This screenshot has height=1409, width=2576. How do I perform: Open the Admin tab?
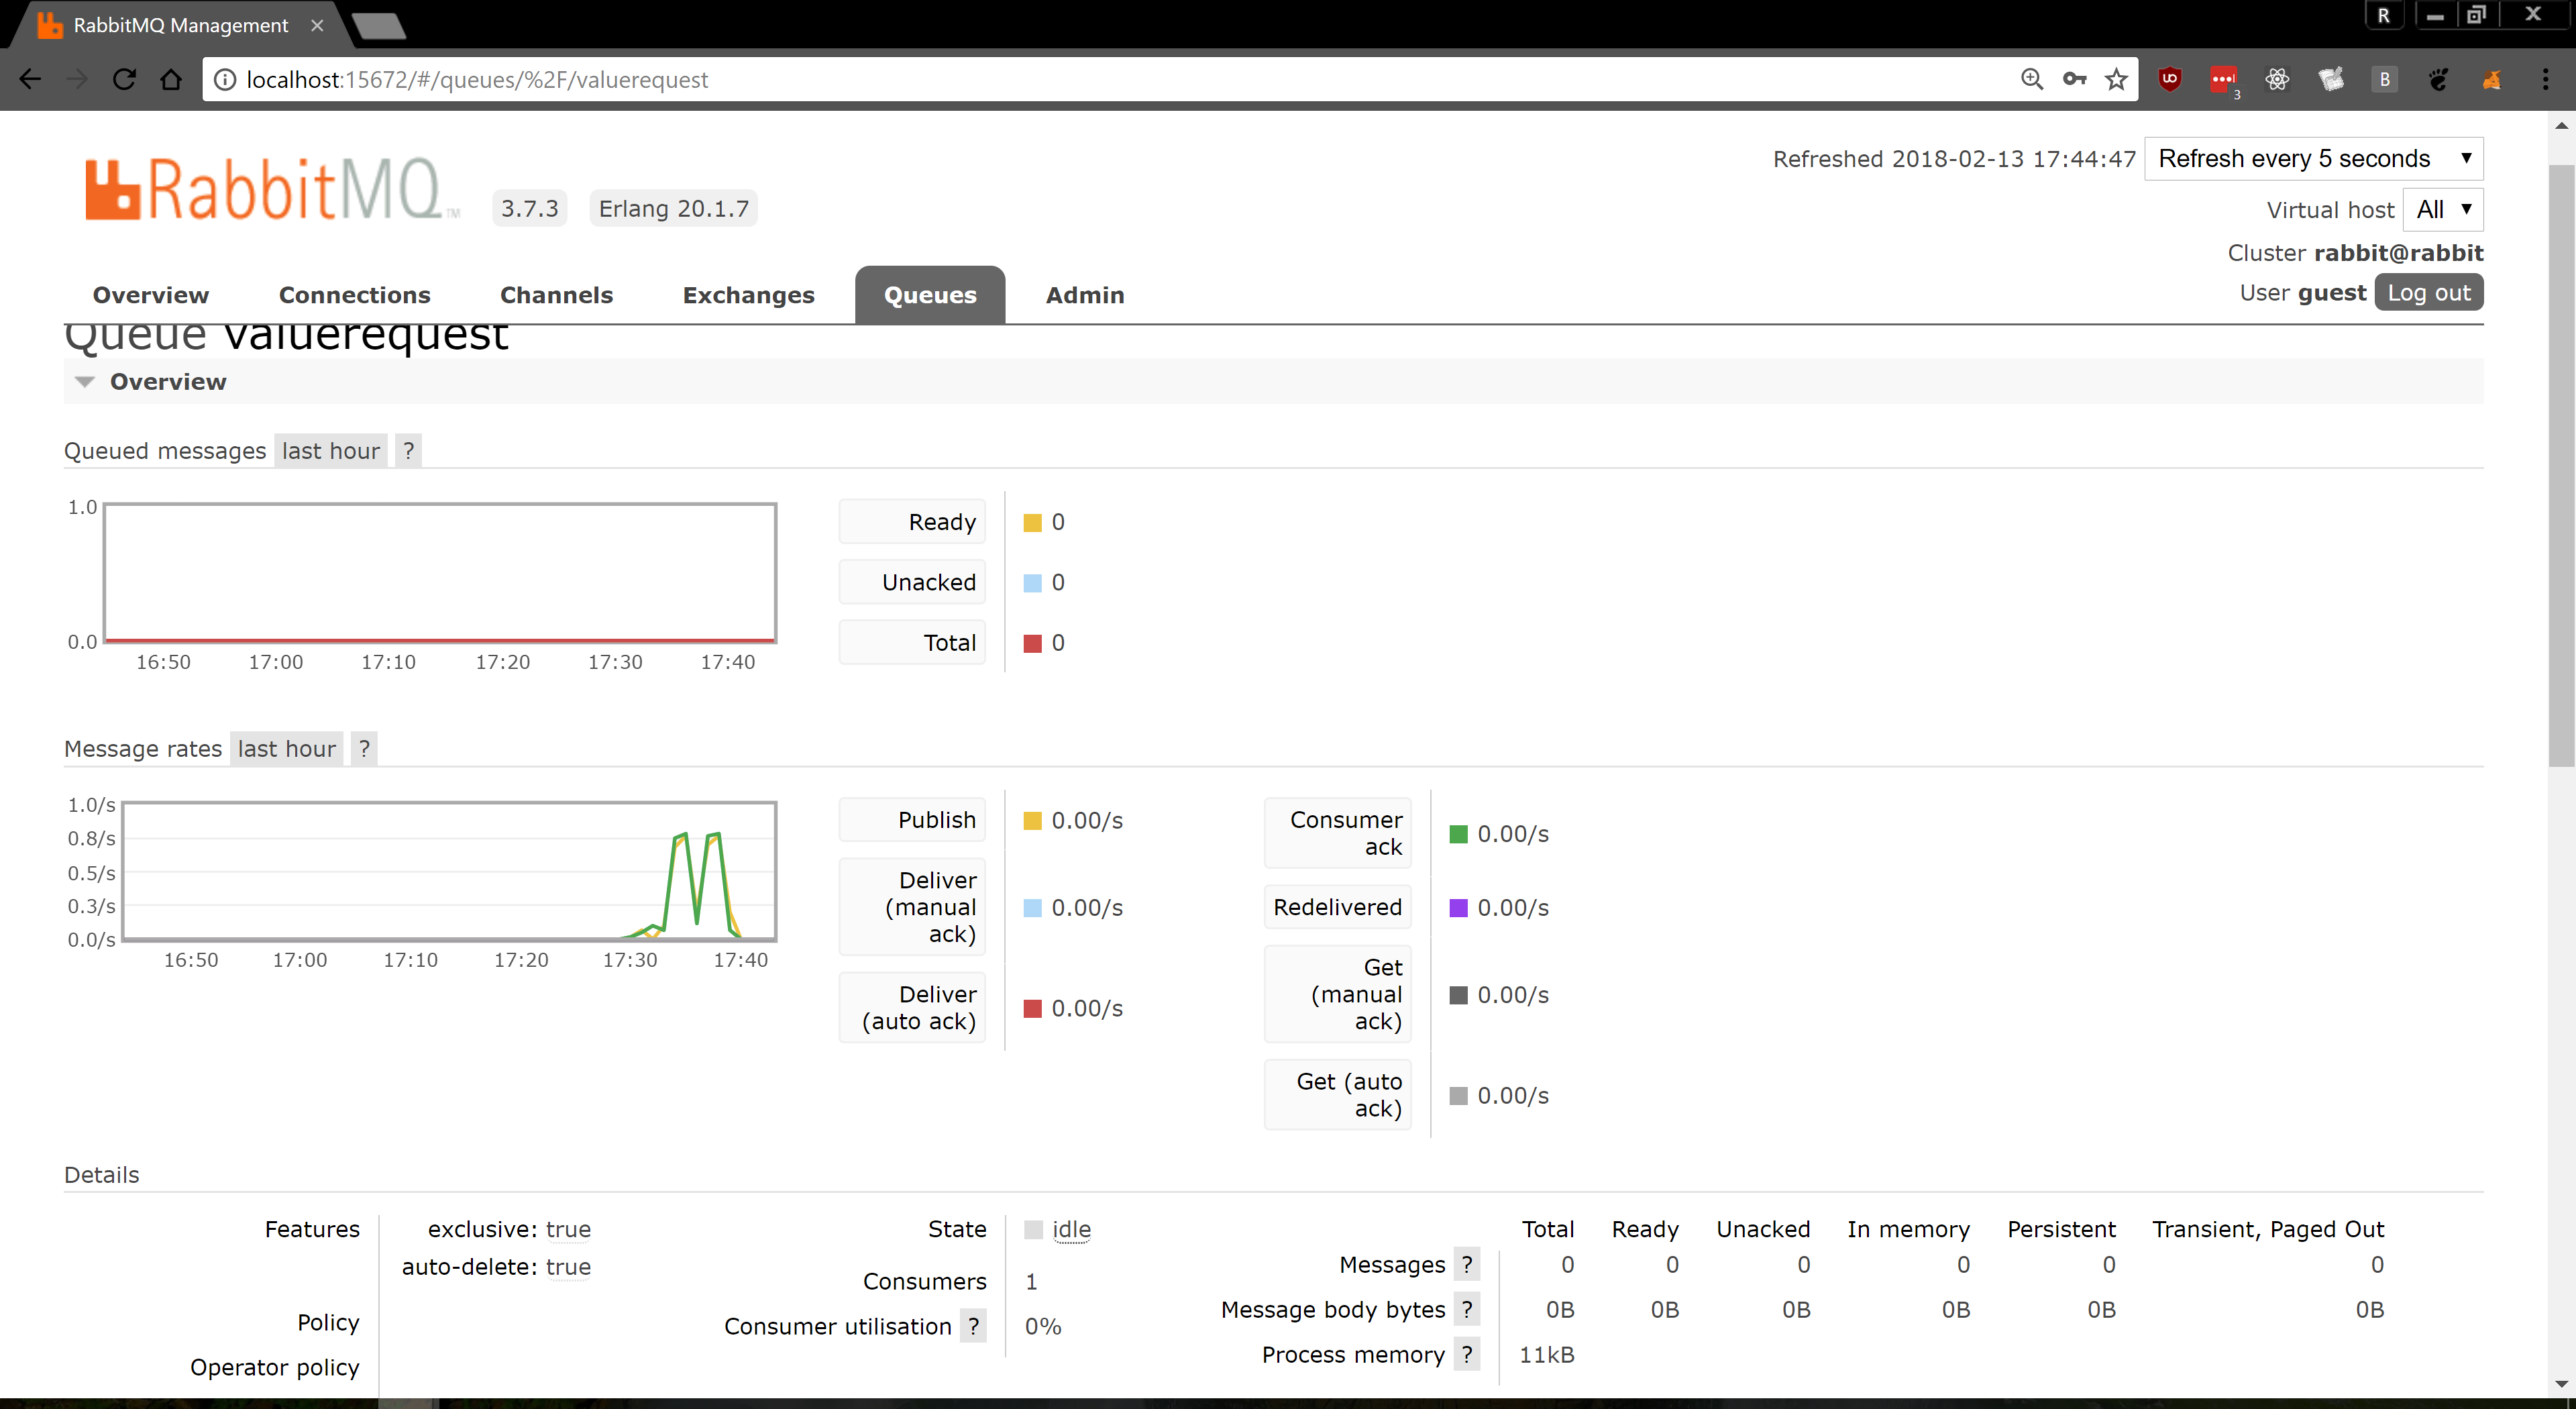[1085, 295]
